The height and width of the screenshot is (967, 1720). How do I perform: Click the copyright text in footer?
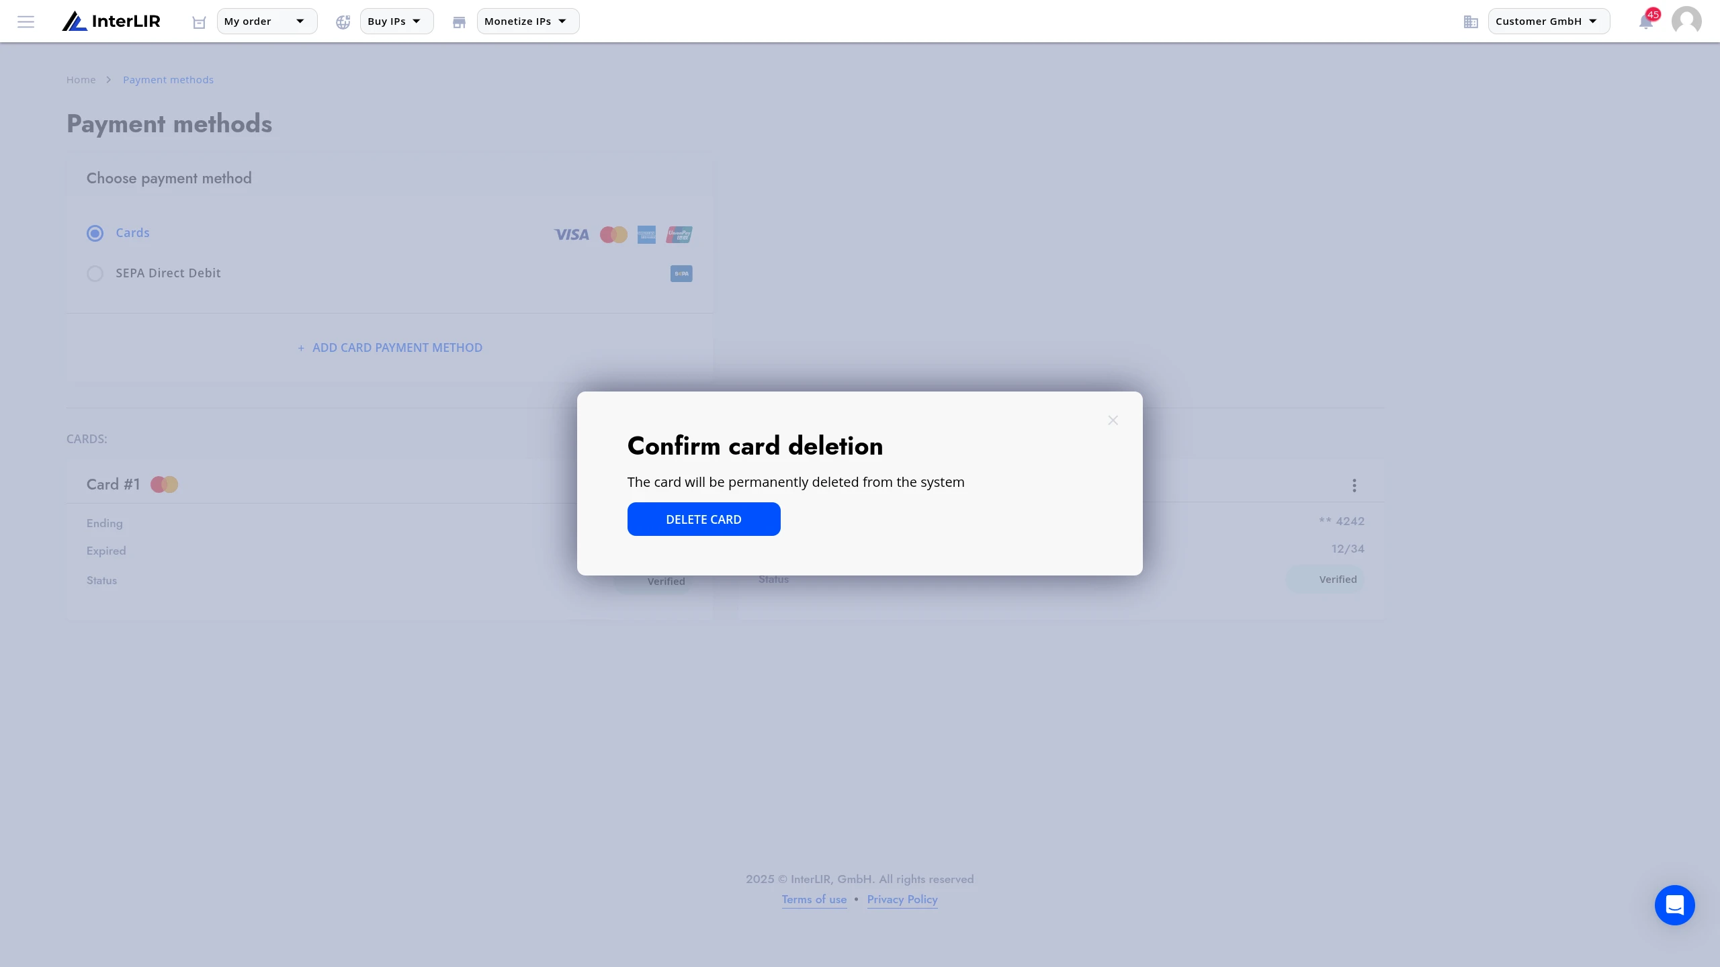coord(859,879)
